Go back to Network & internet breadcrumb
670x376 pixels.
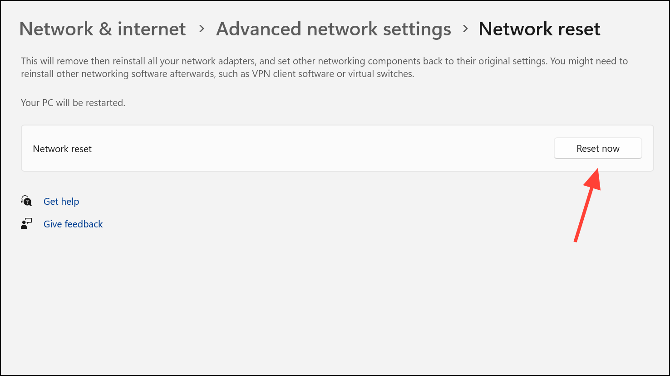tap(103, 29)
